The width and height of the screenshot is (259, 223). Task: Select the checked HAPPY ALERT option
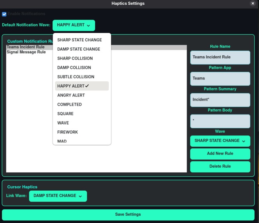tap(82, 86)
